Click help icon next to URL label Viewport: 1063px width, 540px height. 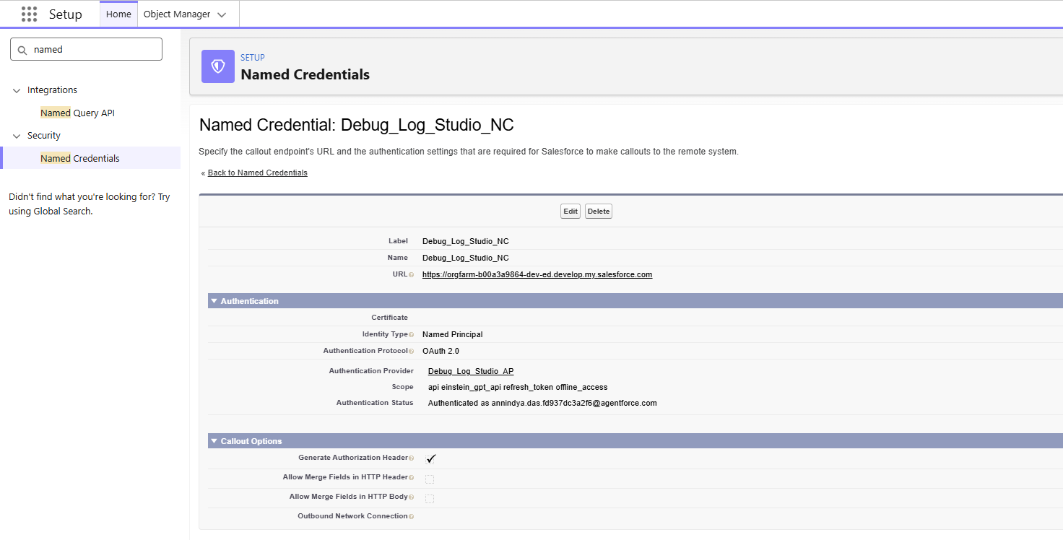pos(411,275)
